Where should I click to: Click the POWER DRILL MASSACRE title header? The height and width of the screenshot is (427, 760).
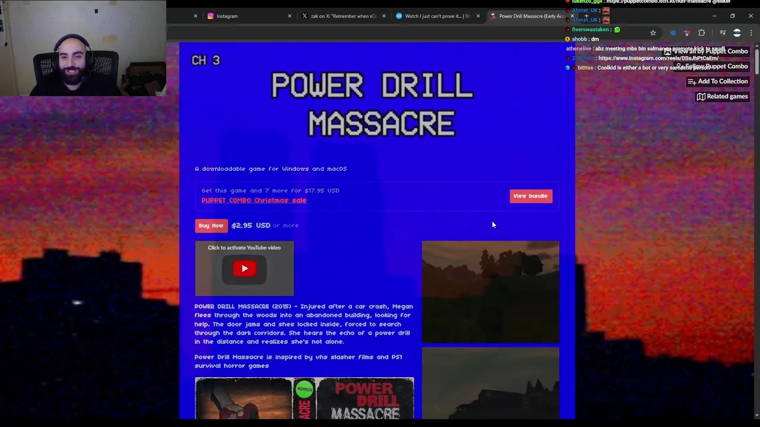tap(372, 104)
